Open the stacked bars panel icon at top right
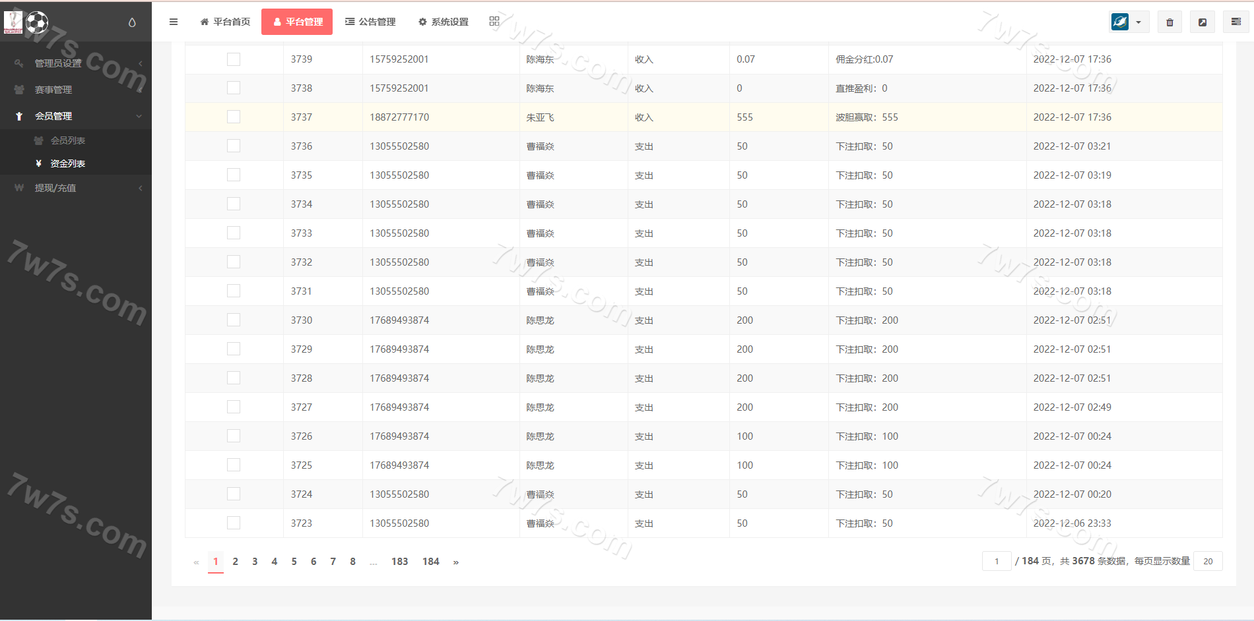The height and width of the screenshot is (621, 1254). tap(1236, 22)
